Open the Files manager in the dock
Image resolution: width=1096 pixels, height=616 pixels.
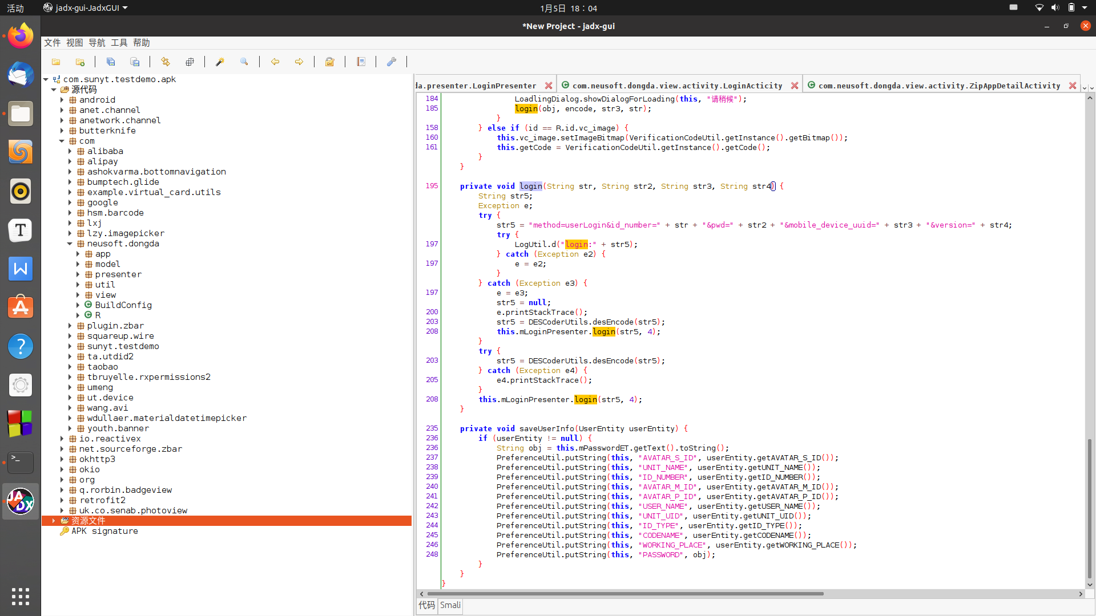21,114
